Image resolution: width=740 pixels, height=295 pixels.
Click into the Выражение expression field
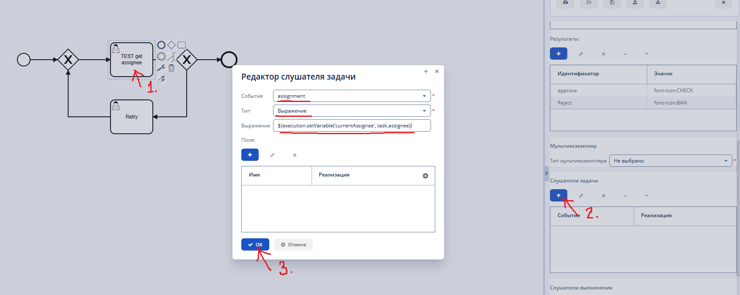(x=352, y=126)
